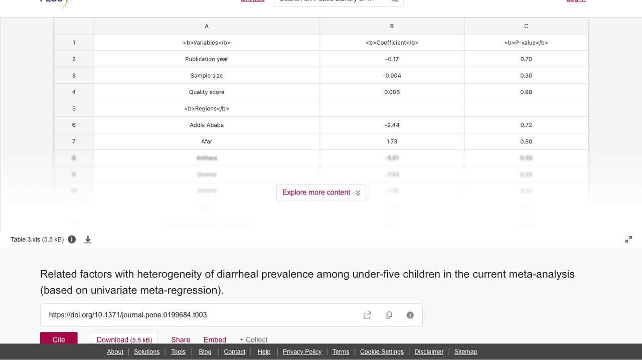This screenshot has width=642, height=361.
Task: Open the Contact footer link
Action: (234, 352)
